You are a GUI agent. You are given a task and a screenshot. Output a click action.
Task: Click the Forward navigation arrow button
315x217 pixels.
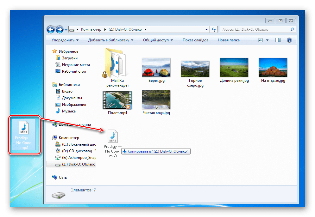[x=59, y=30]
